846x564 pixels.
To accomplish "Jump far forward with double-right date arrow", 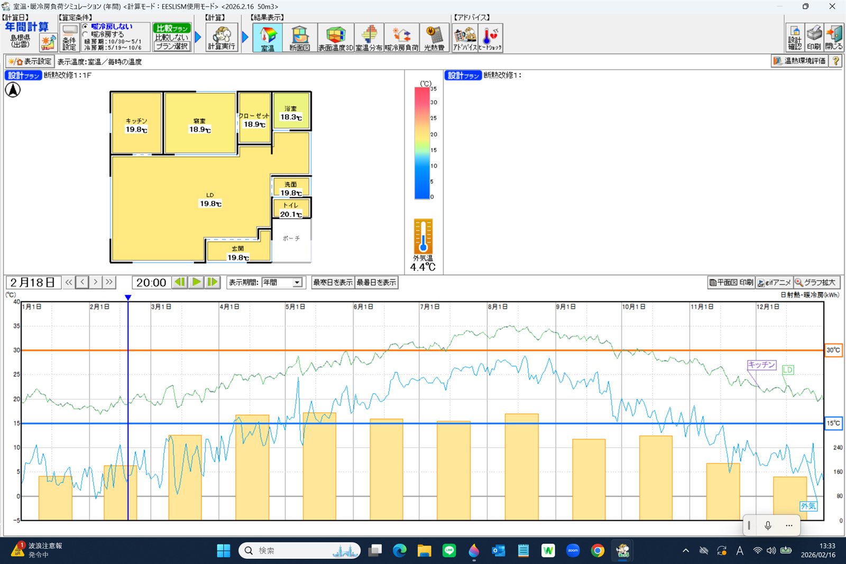I will click(109, 282).
